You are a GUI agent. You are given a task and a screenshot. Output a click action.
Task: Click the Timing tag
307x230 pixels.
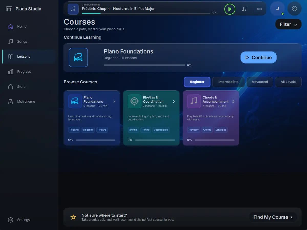coord(146,130)
